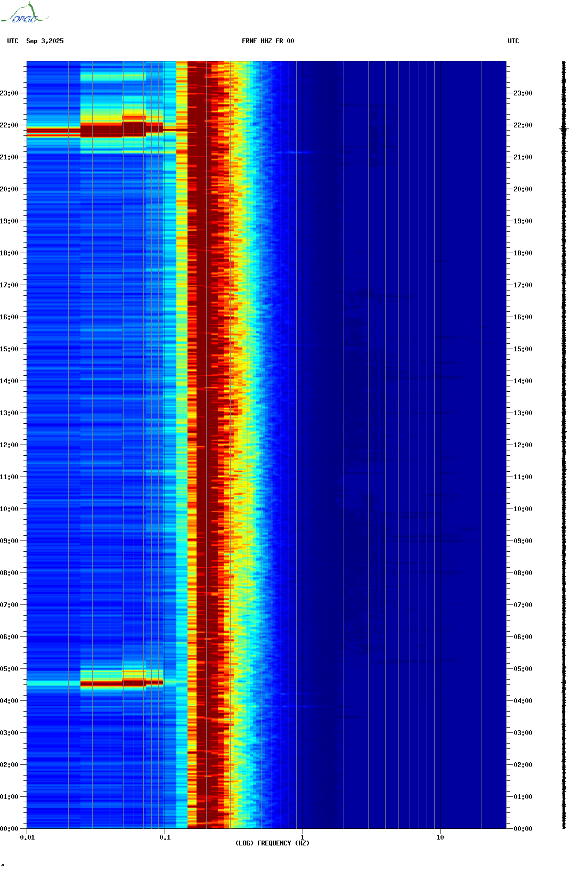Click the 12:00 label on the left time axis

click(9, 445)
